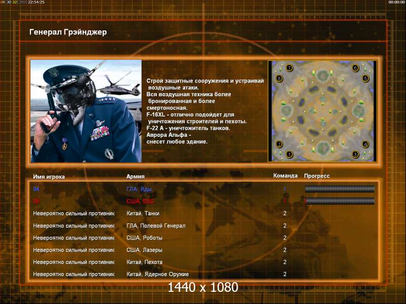Viewport: 406px width, 304px height.
Task: Choose start position marker 7 on minimap
Action: pos(289,68)
